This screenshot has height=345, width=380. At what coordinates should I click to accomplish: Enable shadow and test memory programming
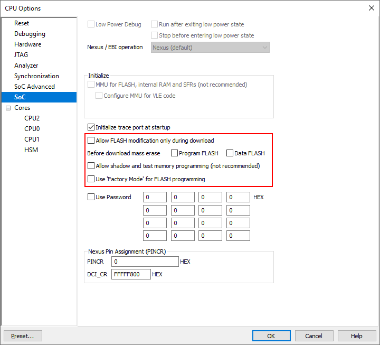click(x=91, y=166)
